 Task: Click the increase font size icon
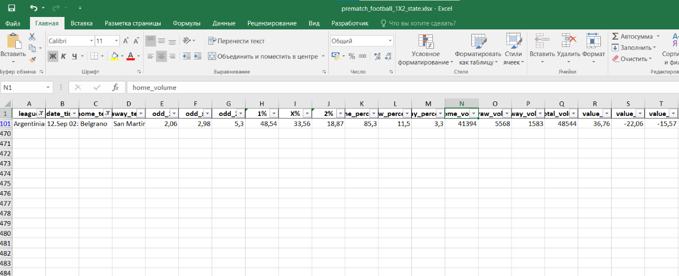coord(126,41)
